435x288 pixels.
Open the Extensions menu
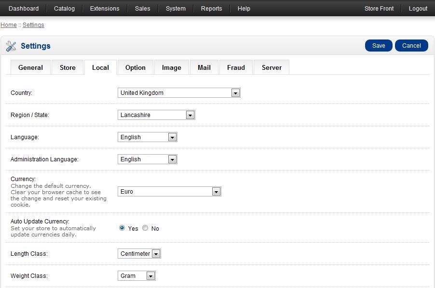pos(105,9)
